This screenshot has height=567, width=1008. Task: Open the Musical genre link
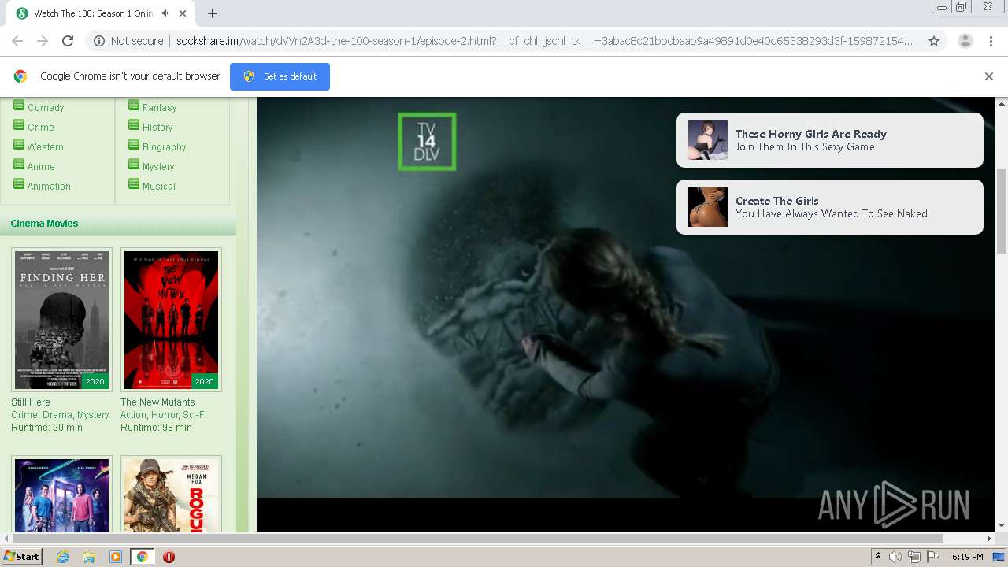tap(159, 187)
